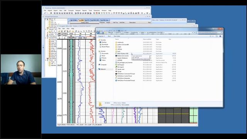Expand the WELLS node in project tree
This screenshot has width=247, height=139.
tap(46, 19)
